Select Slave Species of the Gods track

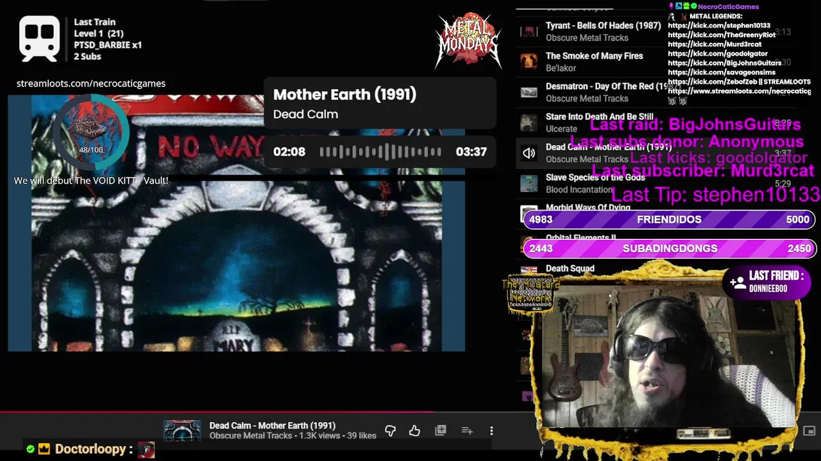[595, 177]
